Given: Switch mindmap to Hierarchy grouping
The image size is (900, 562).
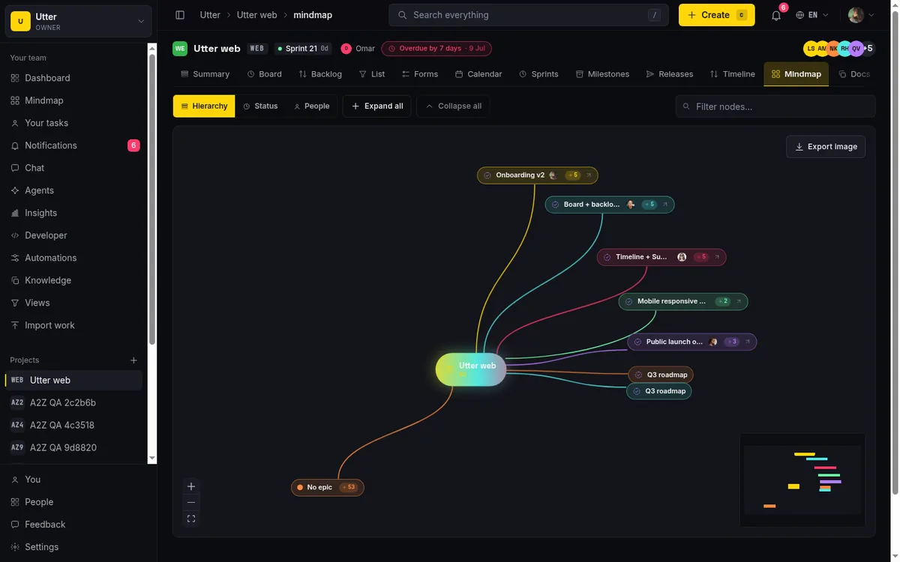Looking at the screenshot, I should click(204, 106).
